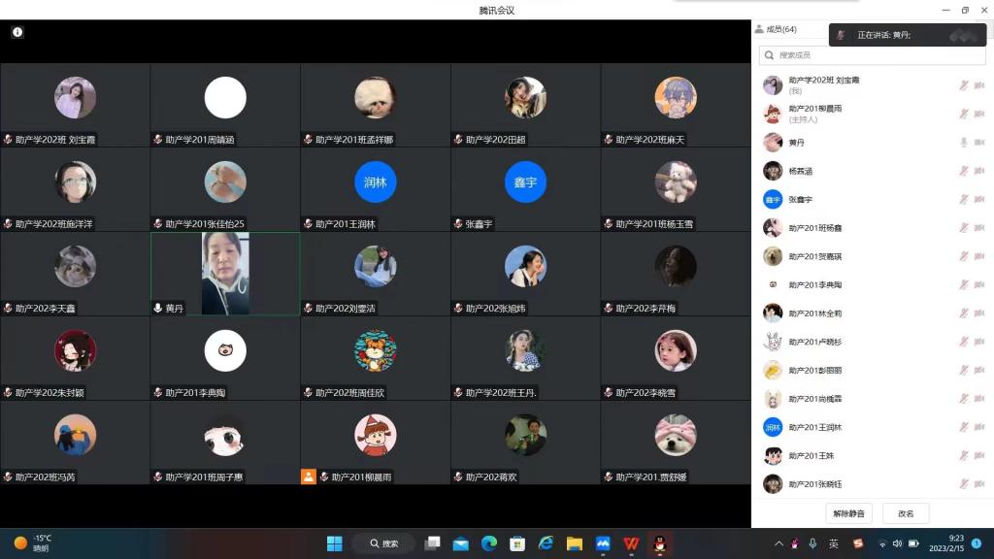Click camera icon beside 杨茜涵 in member list
Viewport: 994px width, 559px height.
pos(978,171)
